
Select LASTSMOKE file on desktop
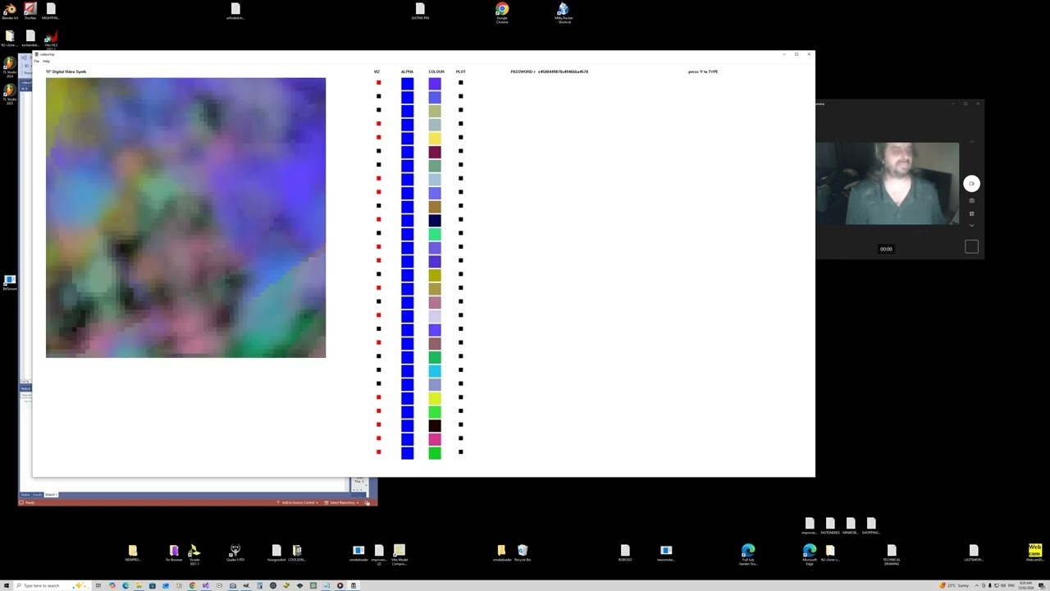[x=974, y=553]
